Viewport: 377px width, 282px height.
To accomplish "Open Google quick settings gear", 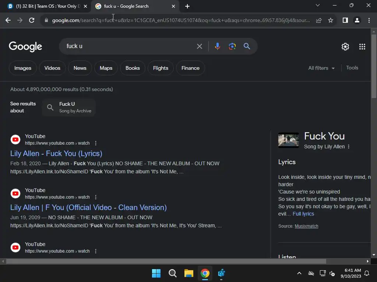I will click(345, 47).
